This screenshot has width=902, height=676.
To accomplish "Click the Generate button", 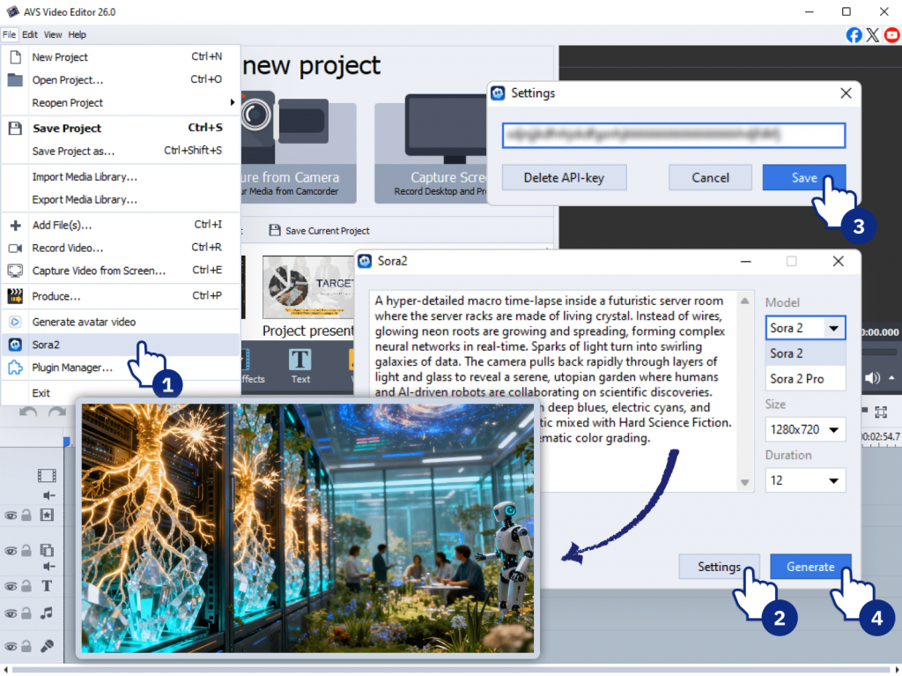I will click(810, 567).
